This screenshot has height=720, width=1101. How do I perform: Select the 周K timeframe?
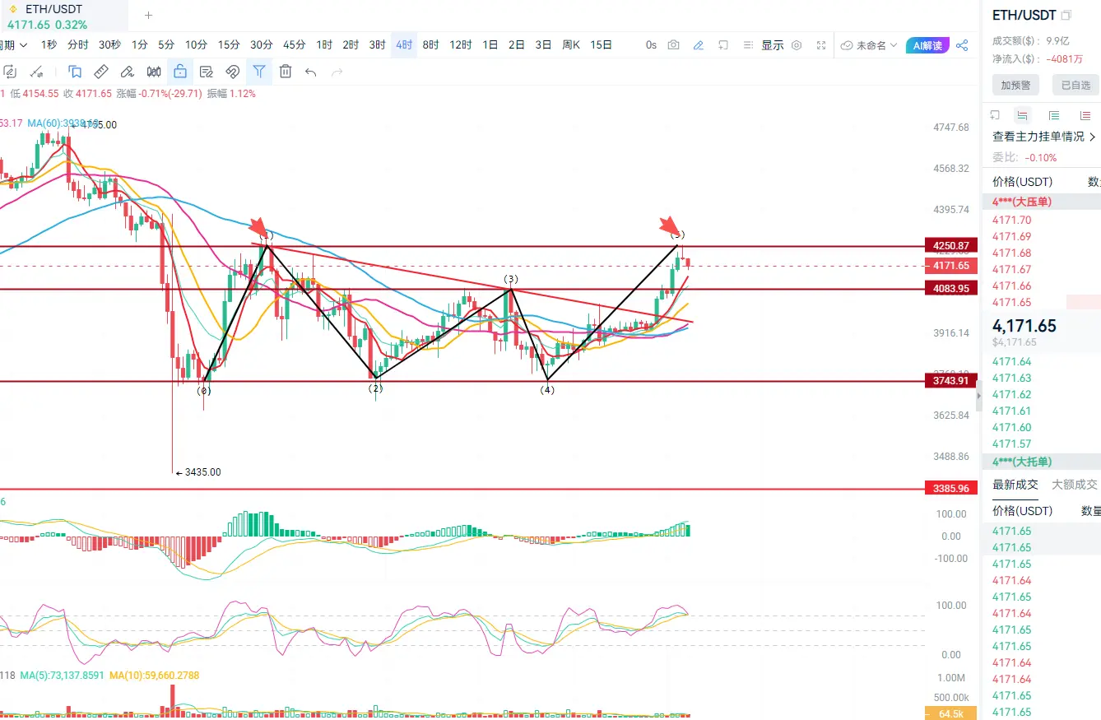point(571,45)
